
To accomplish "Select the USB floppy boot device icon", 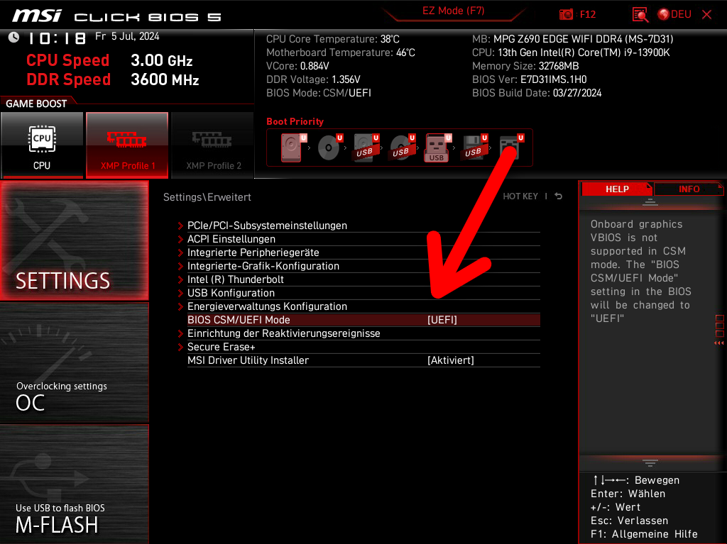I will [474, 148].
